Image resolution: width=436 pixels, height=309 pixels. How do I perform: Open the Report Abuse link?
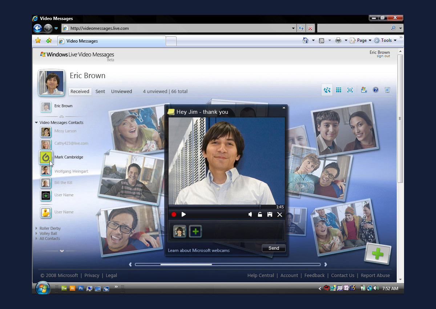pos(375,276)
